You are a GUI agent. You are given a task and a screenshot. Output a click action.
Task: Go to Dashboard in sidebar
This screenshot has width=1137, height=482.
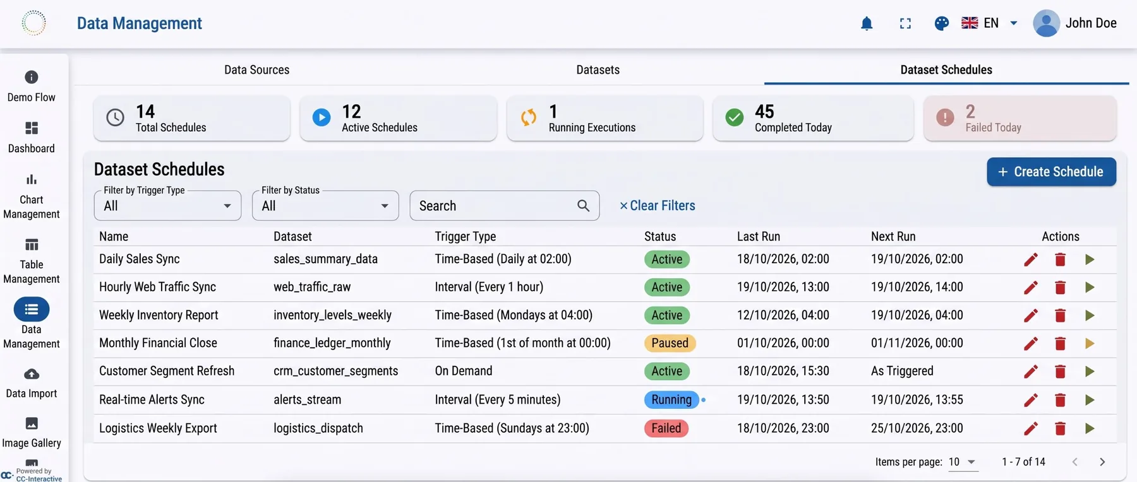tap(32, 138)
